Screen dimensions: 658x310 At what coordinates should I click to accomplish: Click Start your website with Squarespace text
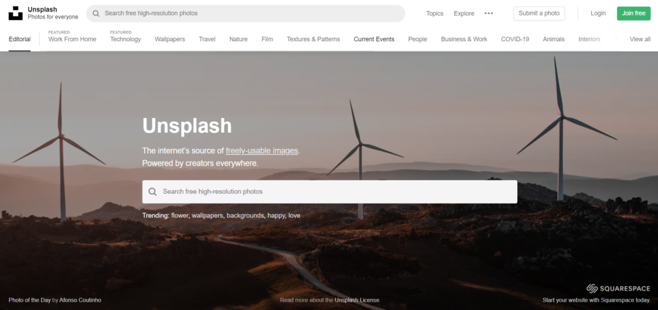(596, 300)
